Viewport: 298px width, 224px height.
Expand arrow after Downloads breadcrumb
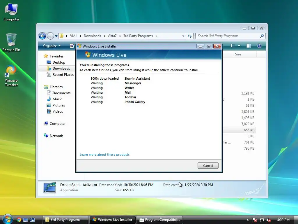coord(104,36)
